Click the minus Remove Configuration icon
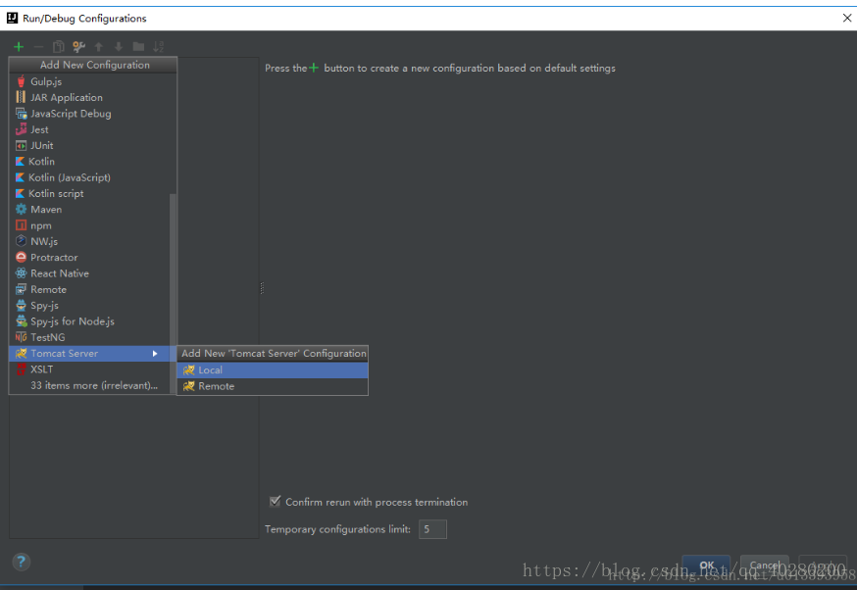Image resolution: width=857 pixels, height=590 pixels. 38,46
